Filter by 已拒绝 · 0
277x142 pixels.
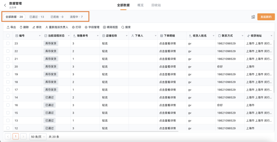(57, 17)
